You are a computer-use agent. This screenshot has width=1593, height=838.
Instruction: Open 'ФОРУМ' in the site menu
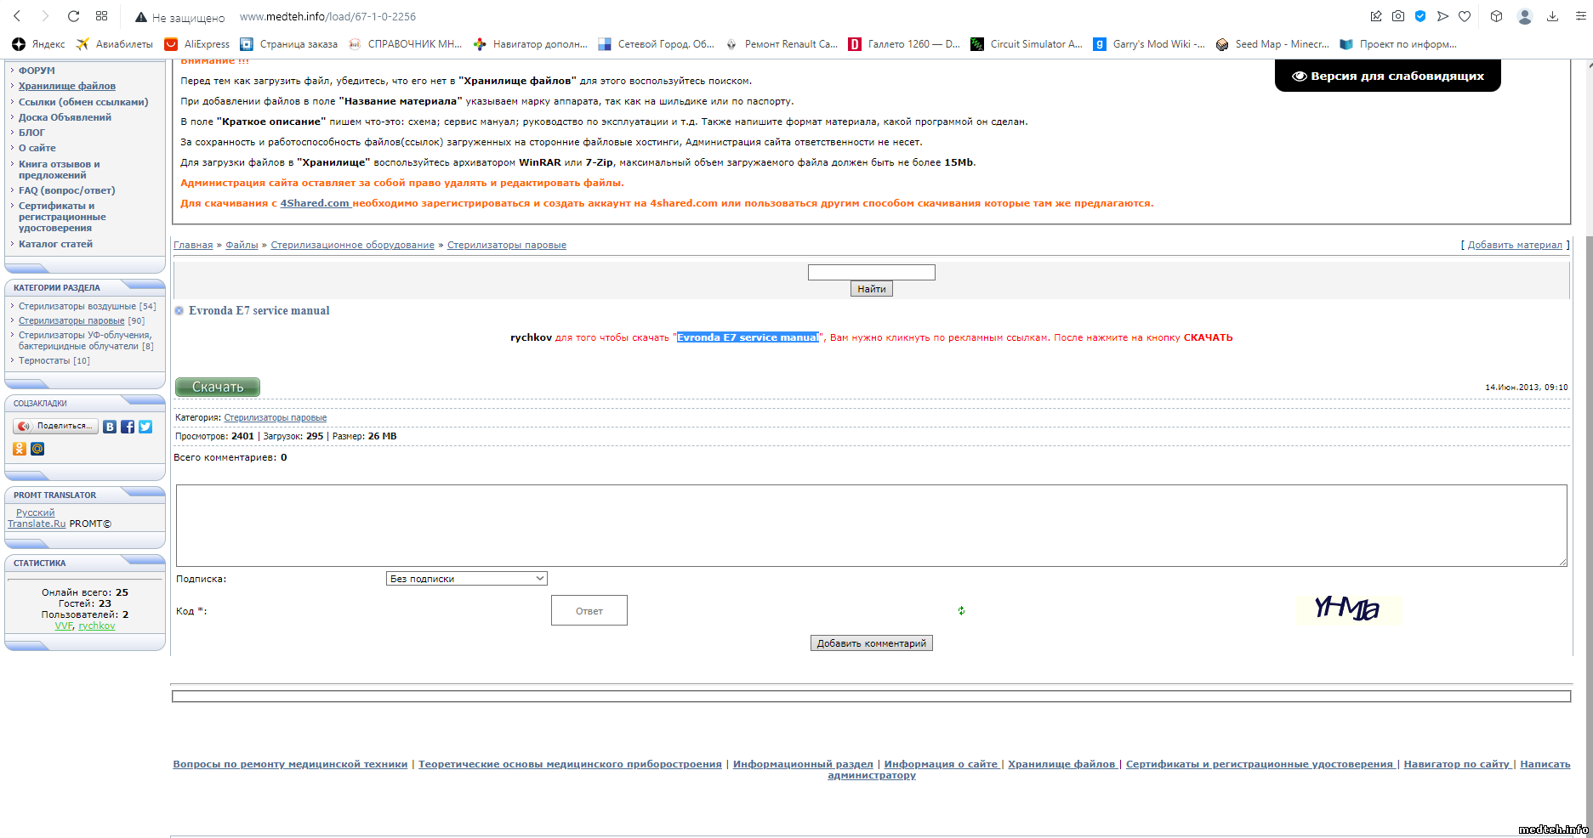pyautogui.click(x=37, y=71)
